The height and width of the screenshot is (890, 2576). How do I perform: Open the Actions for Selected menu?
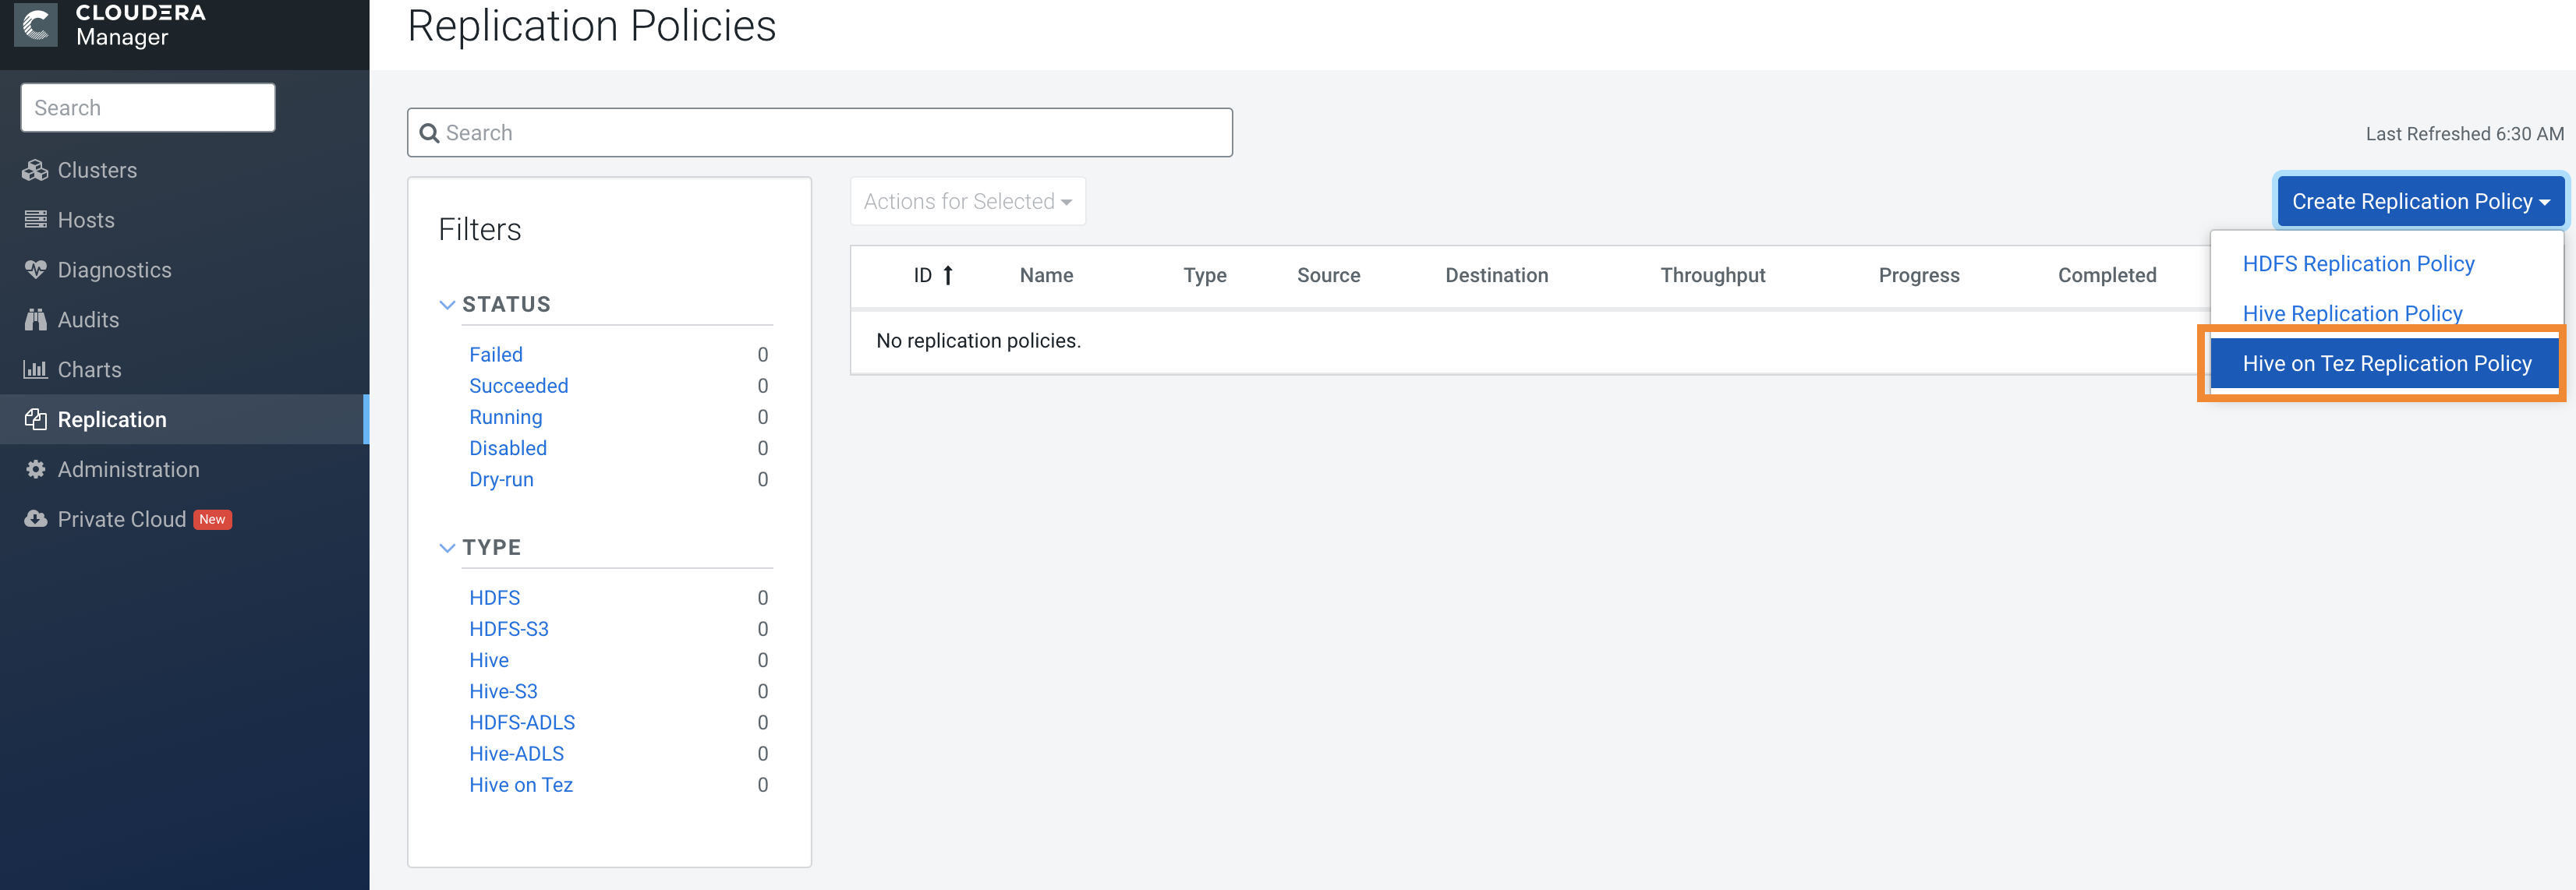[x=966, y=201]
